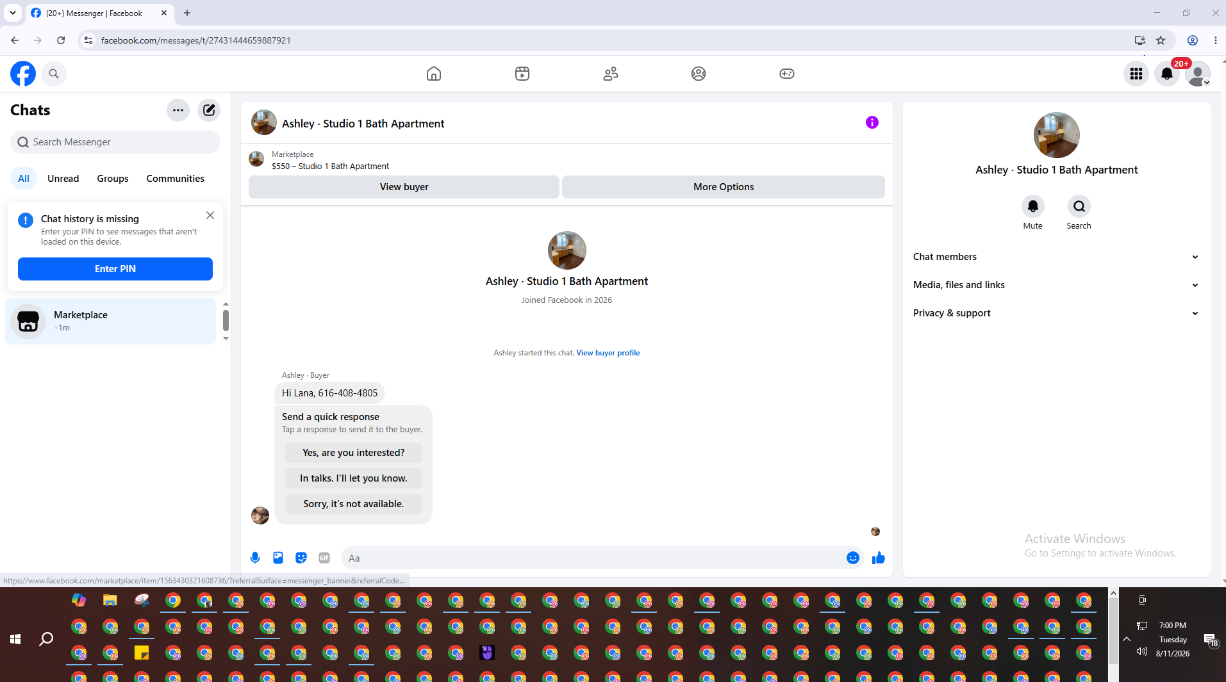The image size is (1226, 682).
Task: Reload the page with the refresh icon
Action: 61,40
